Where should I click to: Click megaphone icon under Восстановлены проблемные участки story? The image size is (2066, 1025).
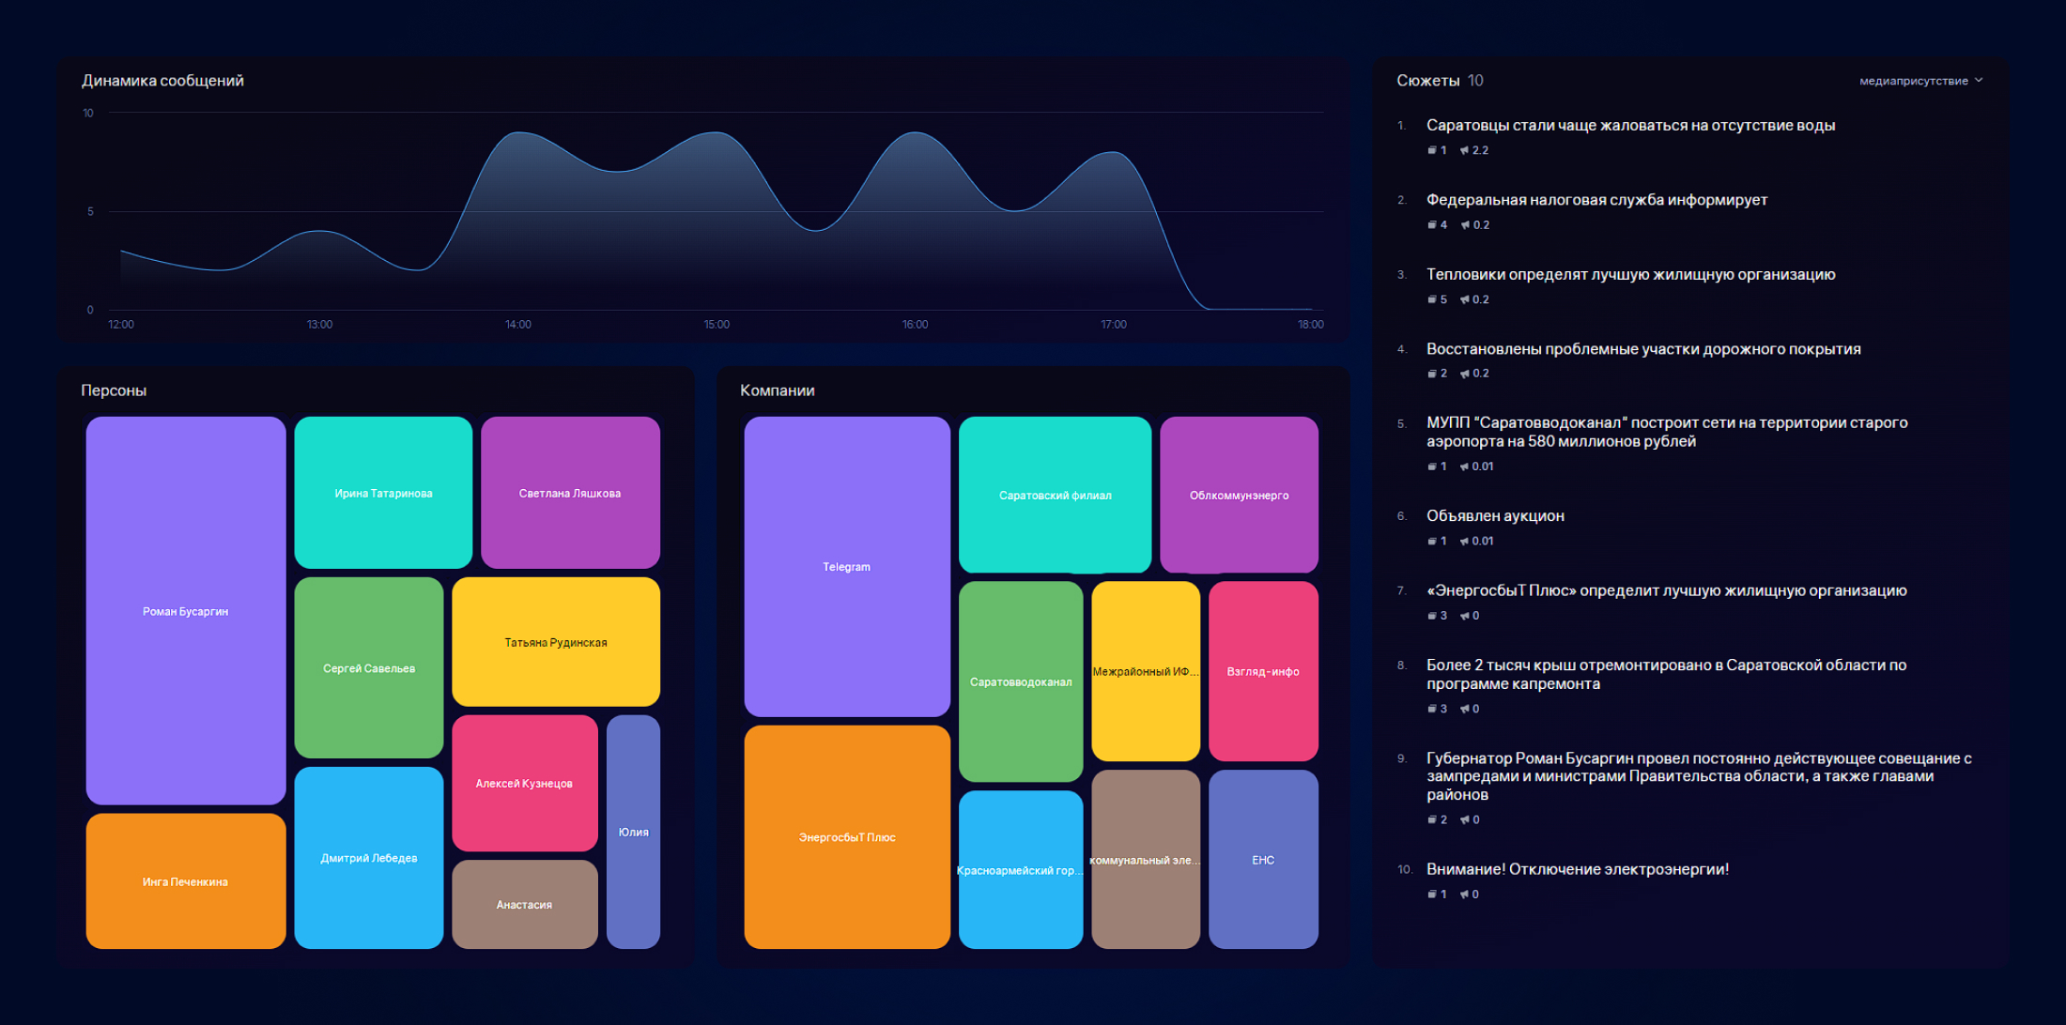[1465, 374]
